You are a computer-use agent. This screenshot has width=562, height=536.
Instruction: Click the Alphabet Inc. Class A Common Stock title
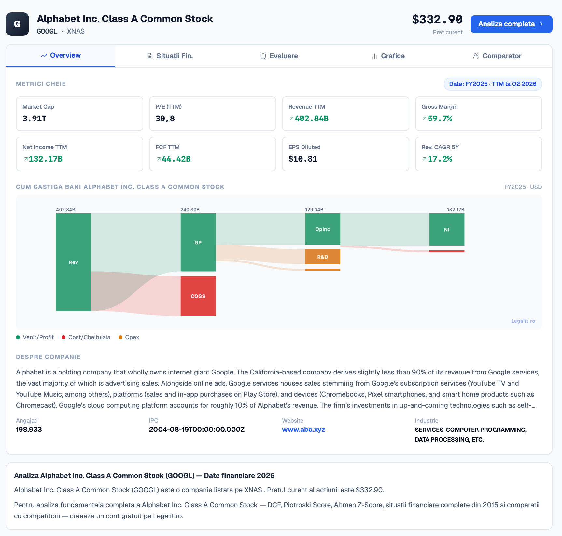point(125,19)
